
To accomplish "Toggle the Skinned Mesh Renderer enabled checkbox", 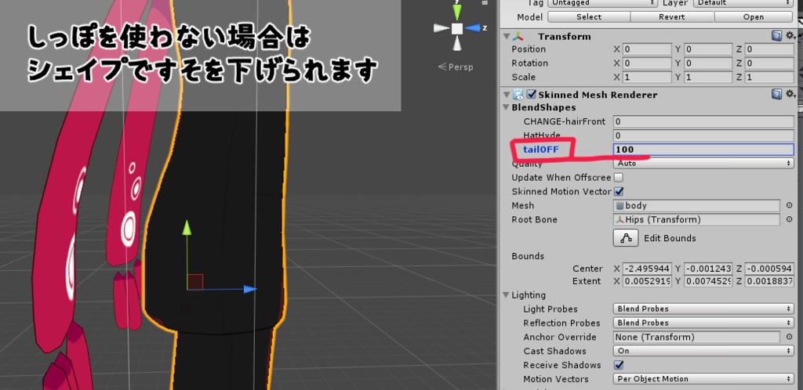I will 532,95.
